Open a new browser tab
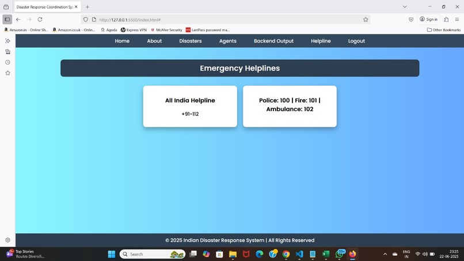The image size is (464, 261). point(88,7)
